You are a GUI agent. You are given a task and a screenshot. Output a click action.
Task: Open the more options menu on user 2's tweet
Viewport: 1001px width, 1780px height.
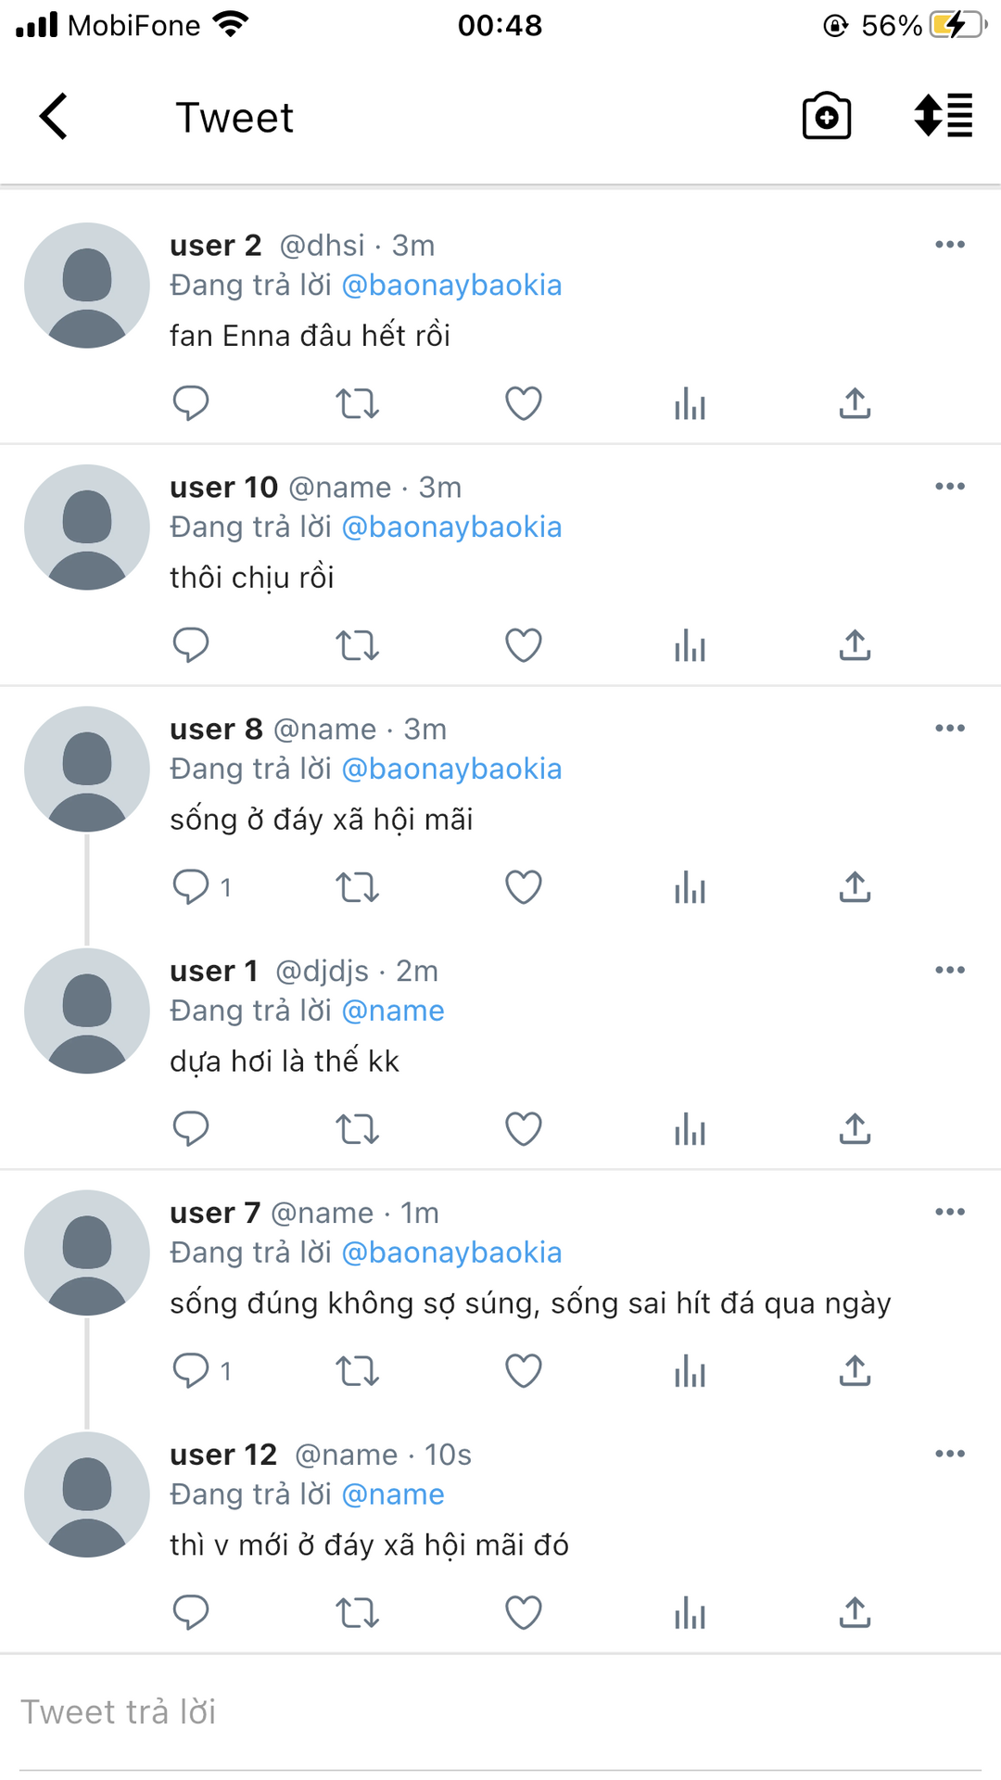[x=950, y=245]
